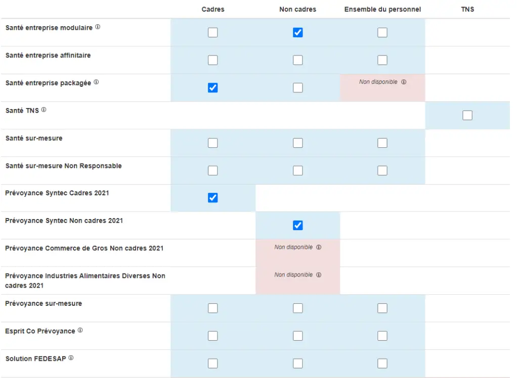Enable TNS checkbox for Santé TNS
Screen dimensions: 518x378
coord(467,116)
